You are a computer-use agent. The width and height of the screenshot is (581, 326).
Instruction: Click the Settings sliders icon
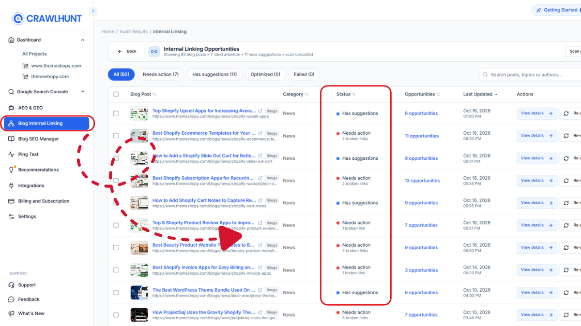tap(11, 216)
